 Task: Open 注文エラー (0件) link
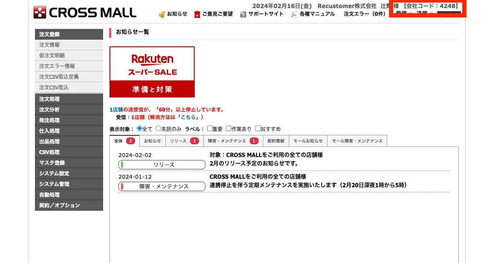365,14
